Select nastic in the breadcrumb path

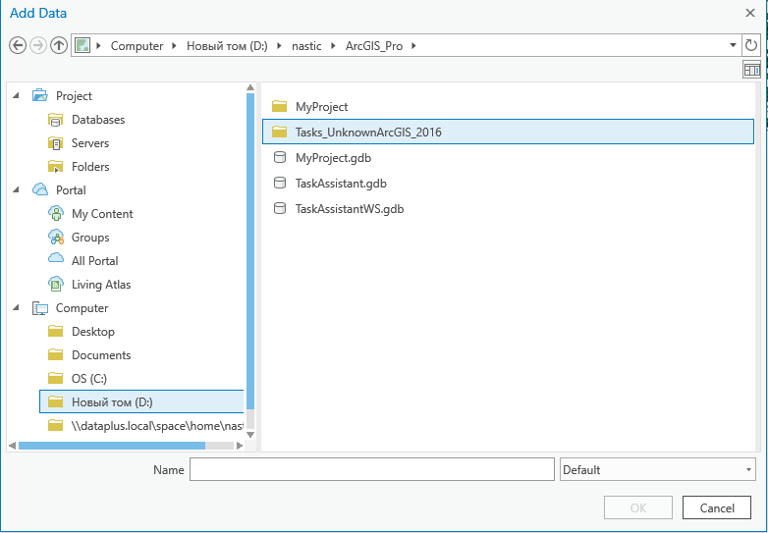(x=306, y=46)
